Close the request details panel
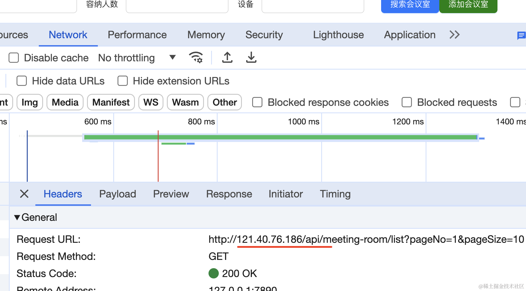The width and height of the screenshot is (526, 291). [24, 194]
